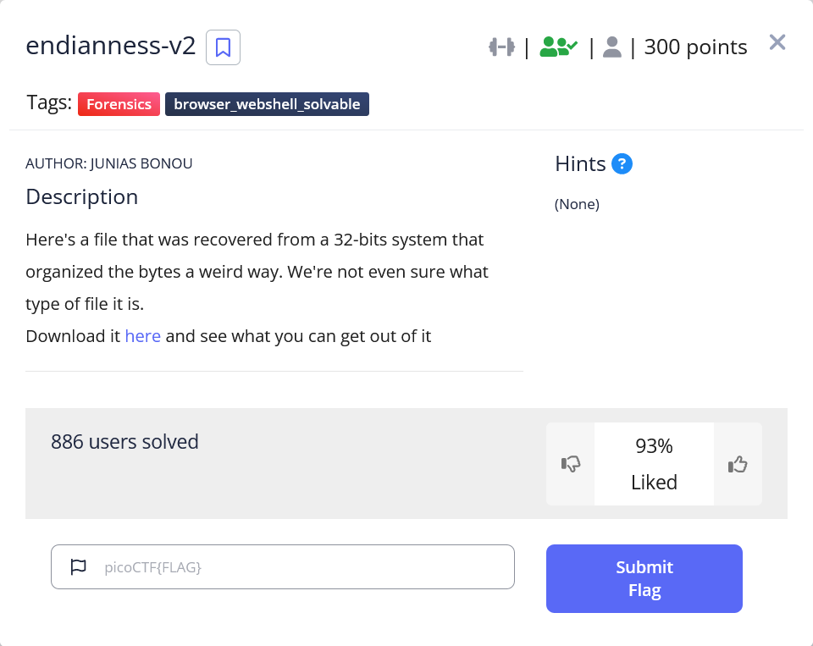Click the '93% Liked' rating text

pyautogui.click(x=654, y=464)
